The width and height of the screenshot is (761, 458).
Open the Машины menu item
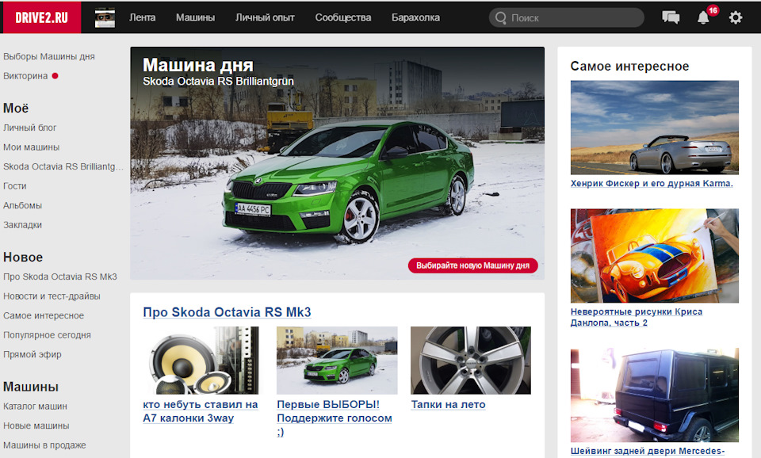coord(195,17)
